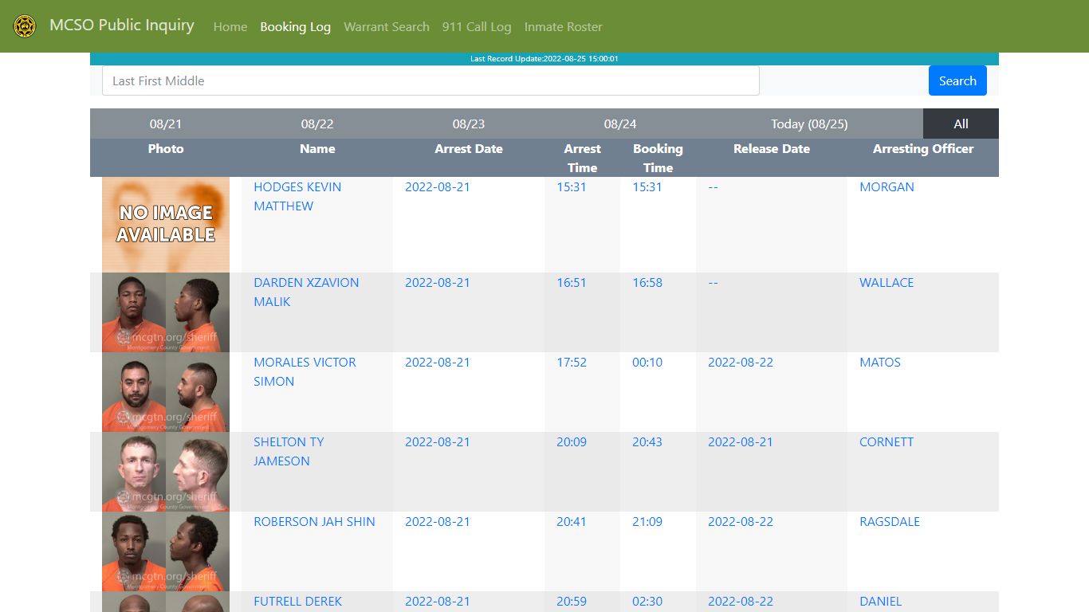Screen dimensions: 1089x612
Task: Focus the Last First Middle search field
Action: coord(430,80)
